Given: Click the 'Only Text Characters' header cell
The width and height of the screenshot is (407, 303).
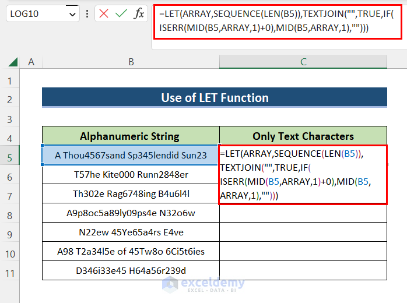Looking at the screenshot, I should 303,136.
